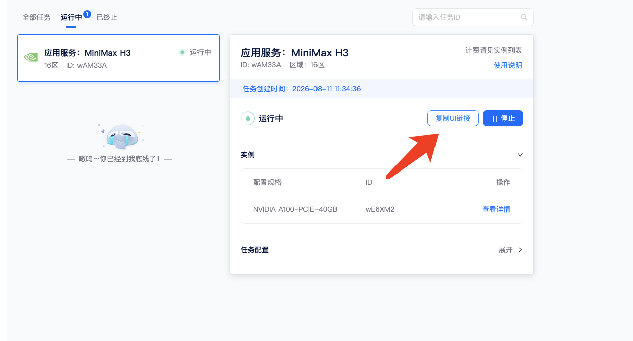
Task: Open the 已终止 tab
Action: (107, 17)
